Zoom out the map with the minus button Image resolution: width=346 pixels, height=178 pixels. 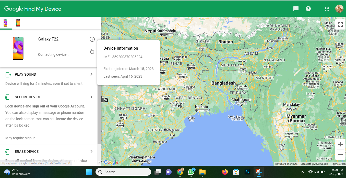pyautogui.click(x=340, y=155)
